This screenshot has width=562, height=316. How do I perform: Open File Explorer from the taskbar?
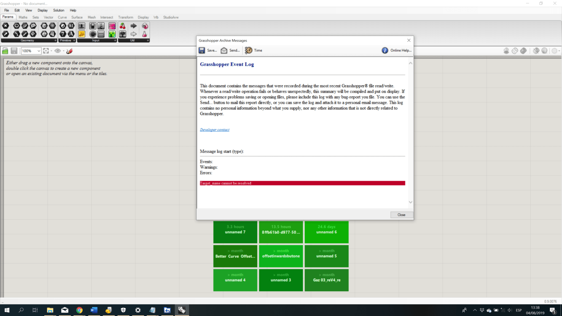50,310
